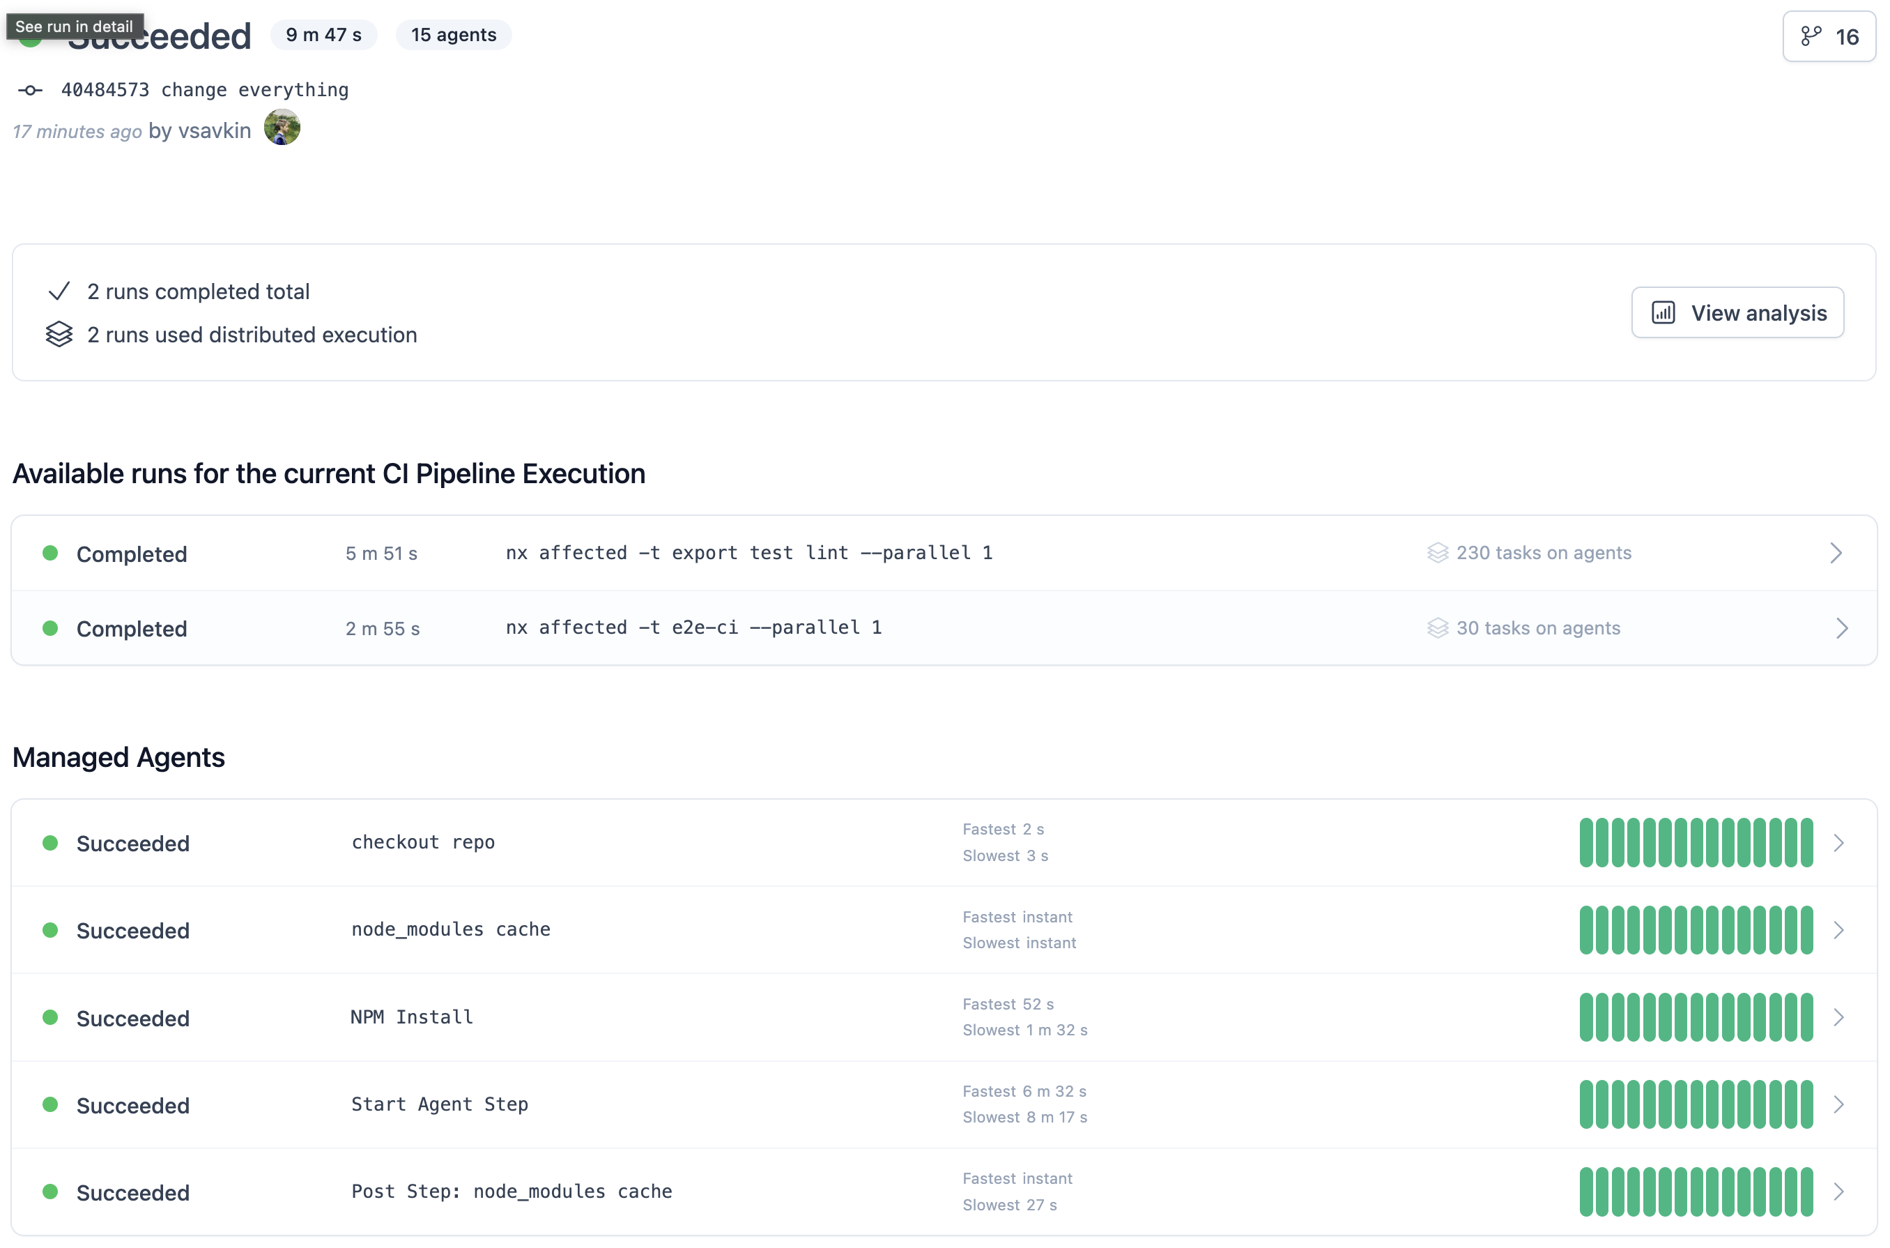
Task: Click the commit icon beside 40484573
Action: coord(30,91)
